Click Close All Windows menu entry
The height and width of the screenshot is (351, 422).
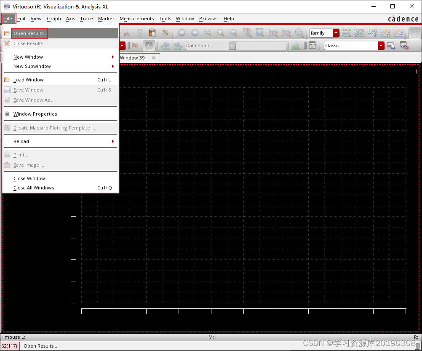34,188
